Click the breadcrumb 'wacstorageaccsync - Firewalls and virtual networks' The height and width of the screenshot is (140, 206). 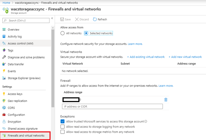[x=46, y=3]
